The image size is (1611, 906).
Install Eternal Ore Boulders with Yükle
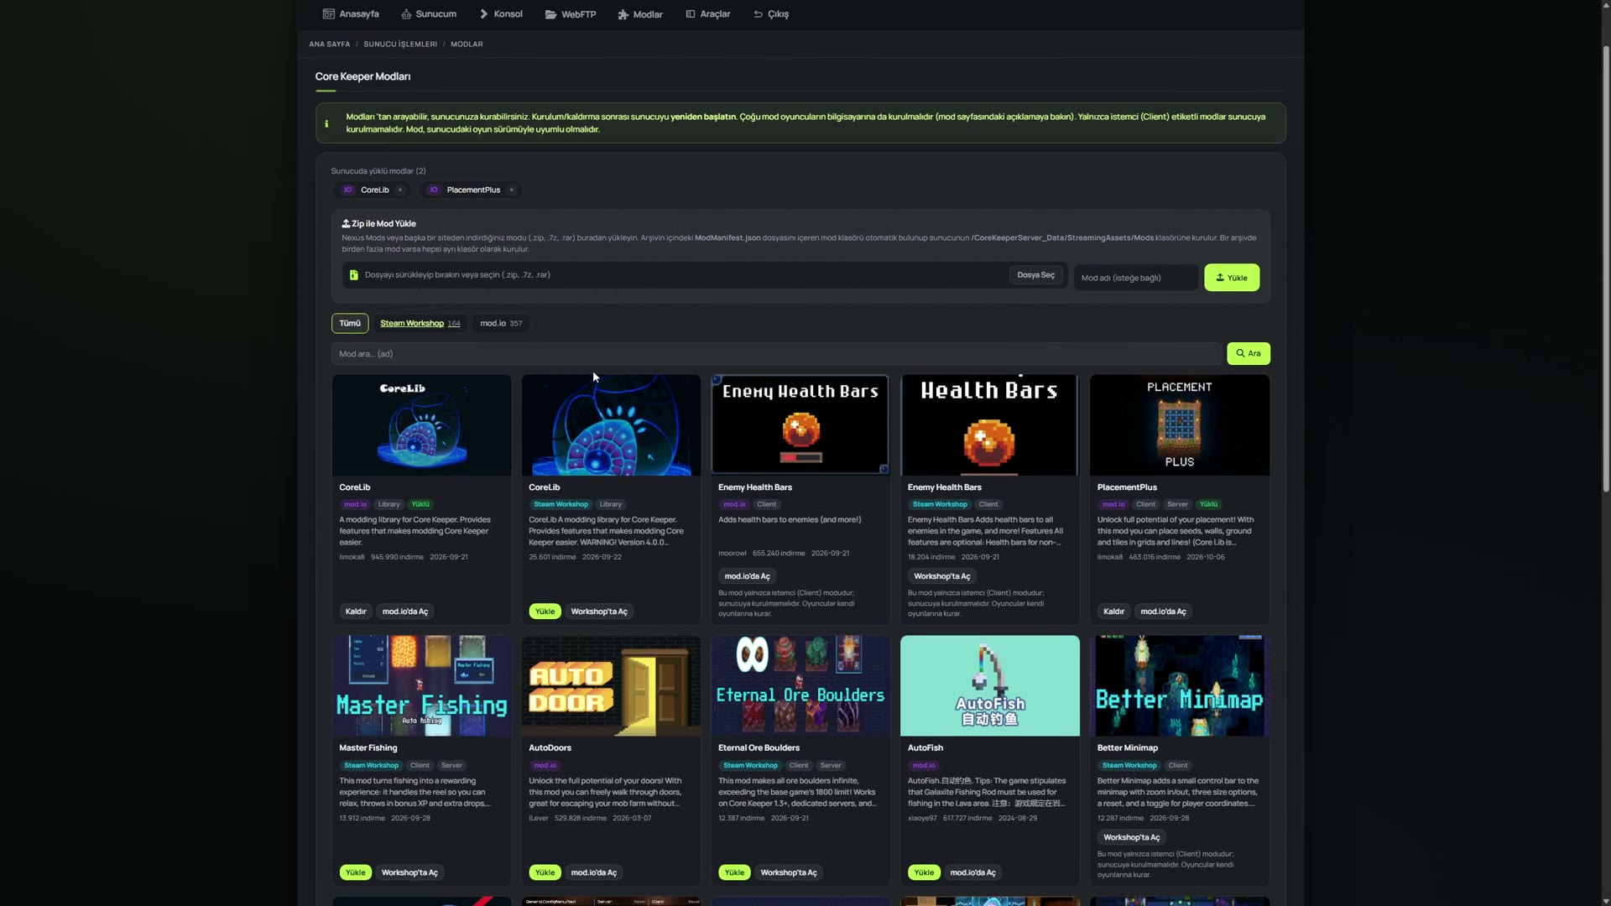(734, 872)
